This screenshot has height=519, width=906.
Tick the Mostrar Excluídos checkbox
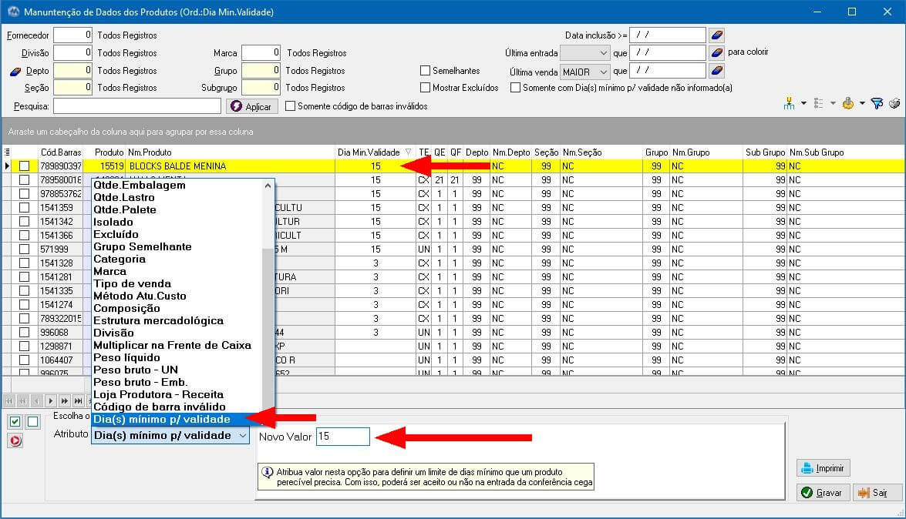426,88
